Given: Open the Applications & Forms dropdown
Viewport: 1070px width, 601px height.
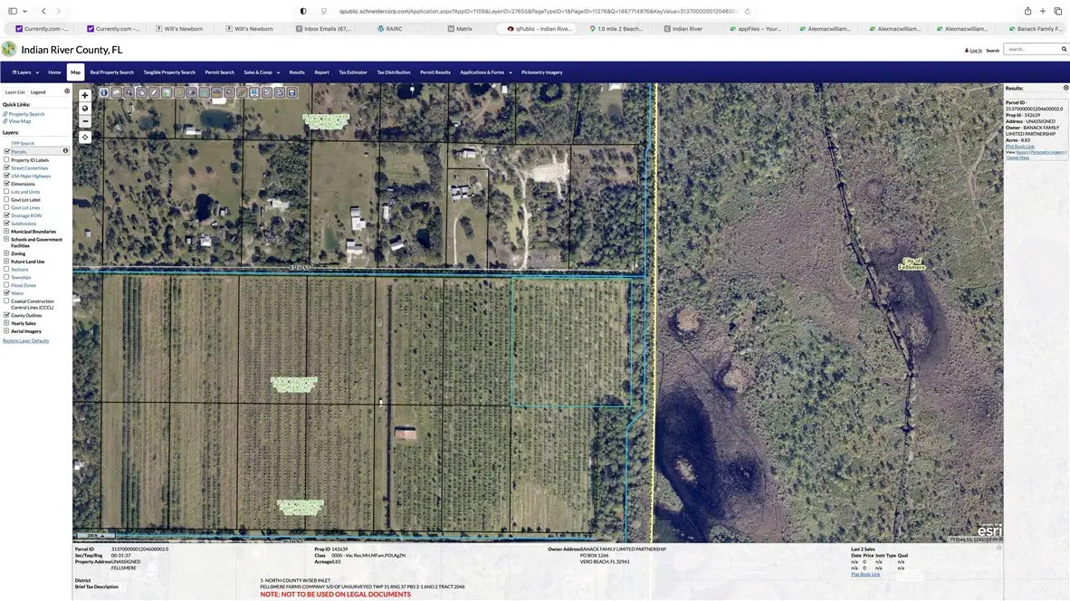Looking at the screenshot, I should point(482,72).
